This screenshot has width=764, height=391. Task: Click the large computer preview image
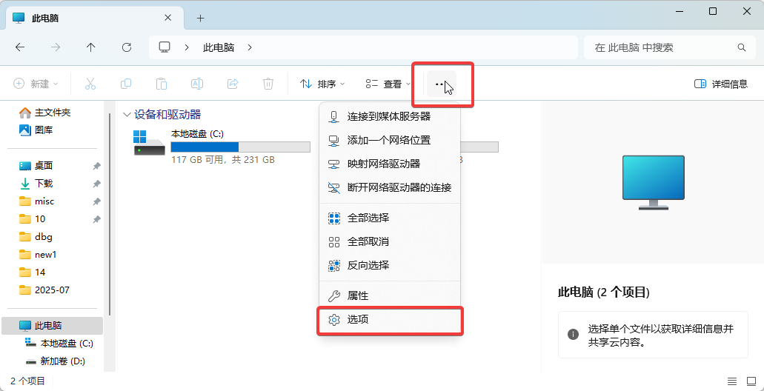(654, 183)
